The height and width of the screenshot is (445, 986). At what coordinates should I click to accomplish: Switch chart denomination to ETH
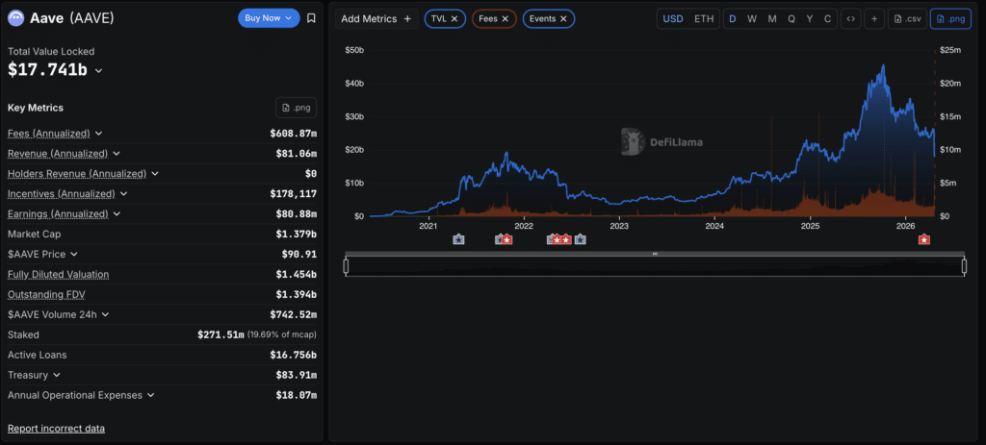click(704, 19)
